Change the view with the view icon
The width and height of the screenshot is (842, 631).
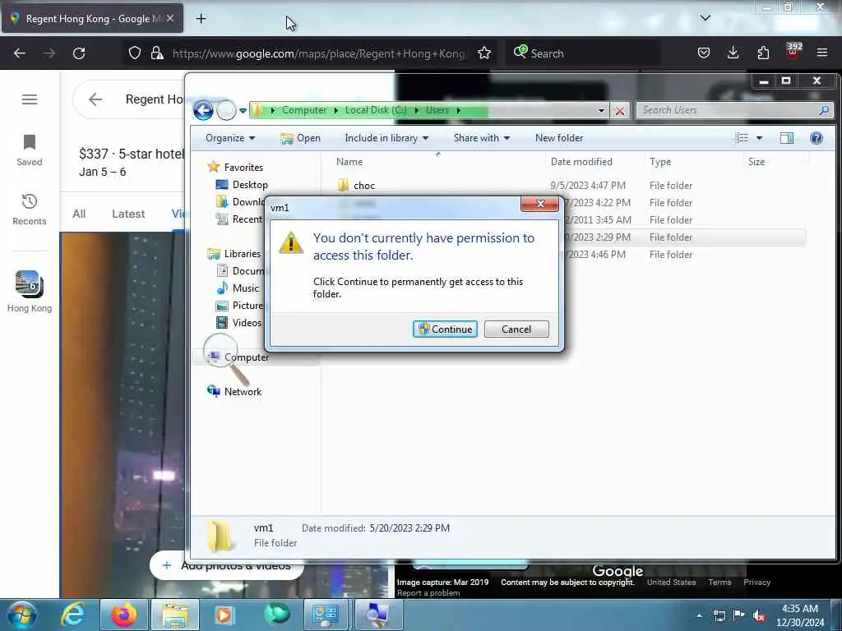point(742,138)
